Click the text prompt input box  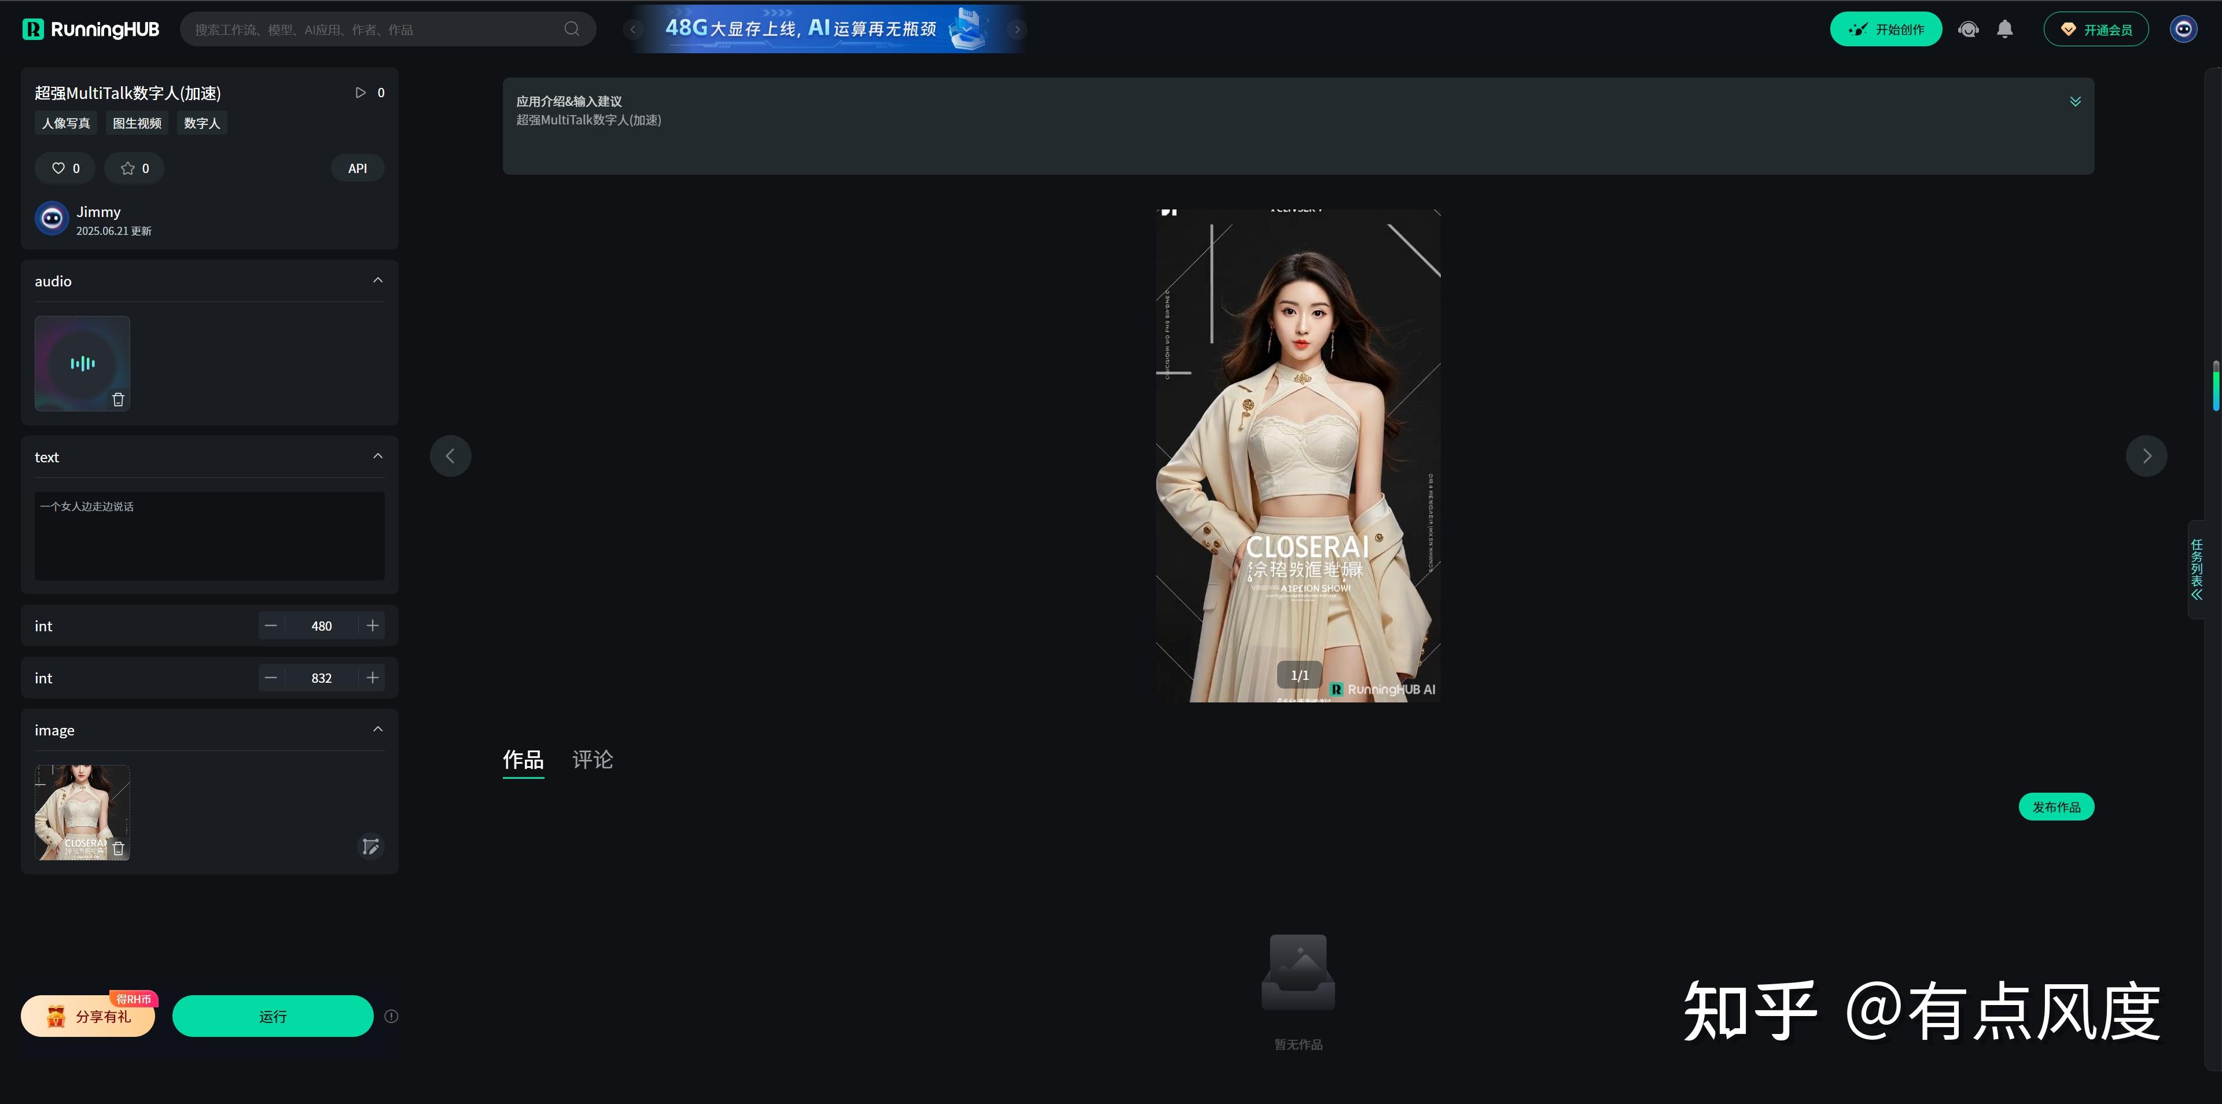209,535
